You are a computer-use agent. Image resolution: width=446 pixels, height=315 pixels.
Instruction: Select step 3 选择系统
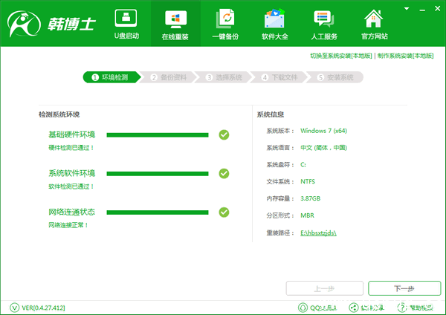point(224,77)
